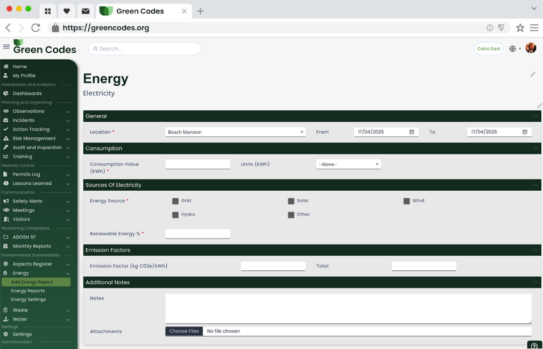This screenshot has width=543, height=349.
Task: Check the Solar energy source checkbox
Action: tap(290, 200)
